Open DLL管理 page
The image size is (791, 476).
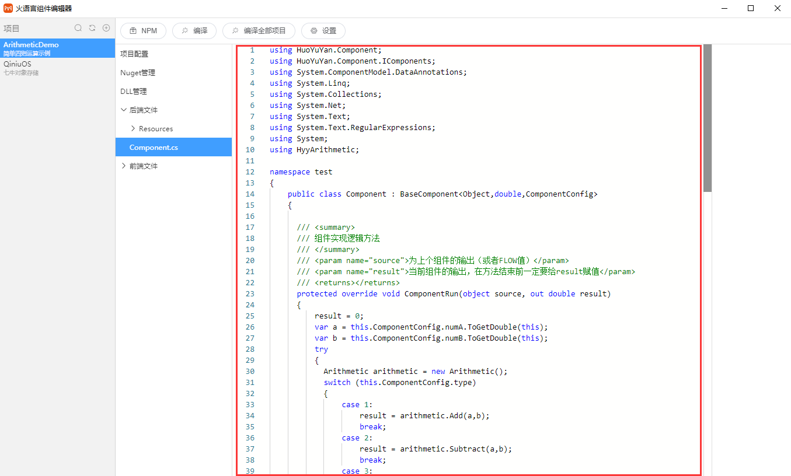click(x=134, y=91)
